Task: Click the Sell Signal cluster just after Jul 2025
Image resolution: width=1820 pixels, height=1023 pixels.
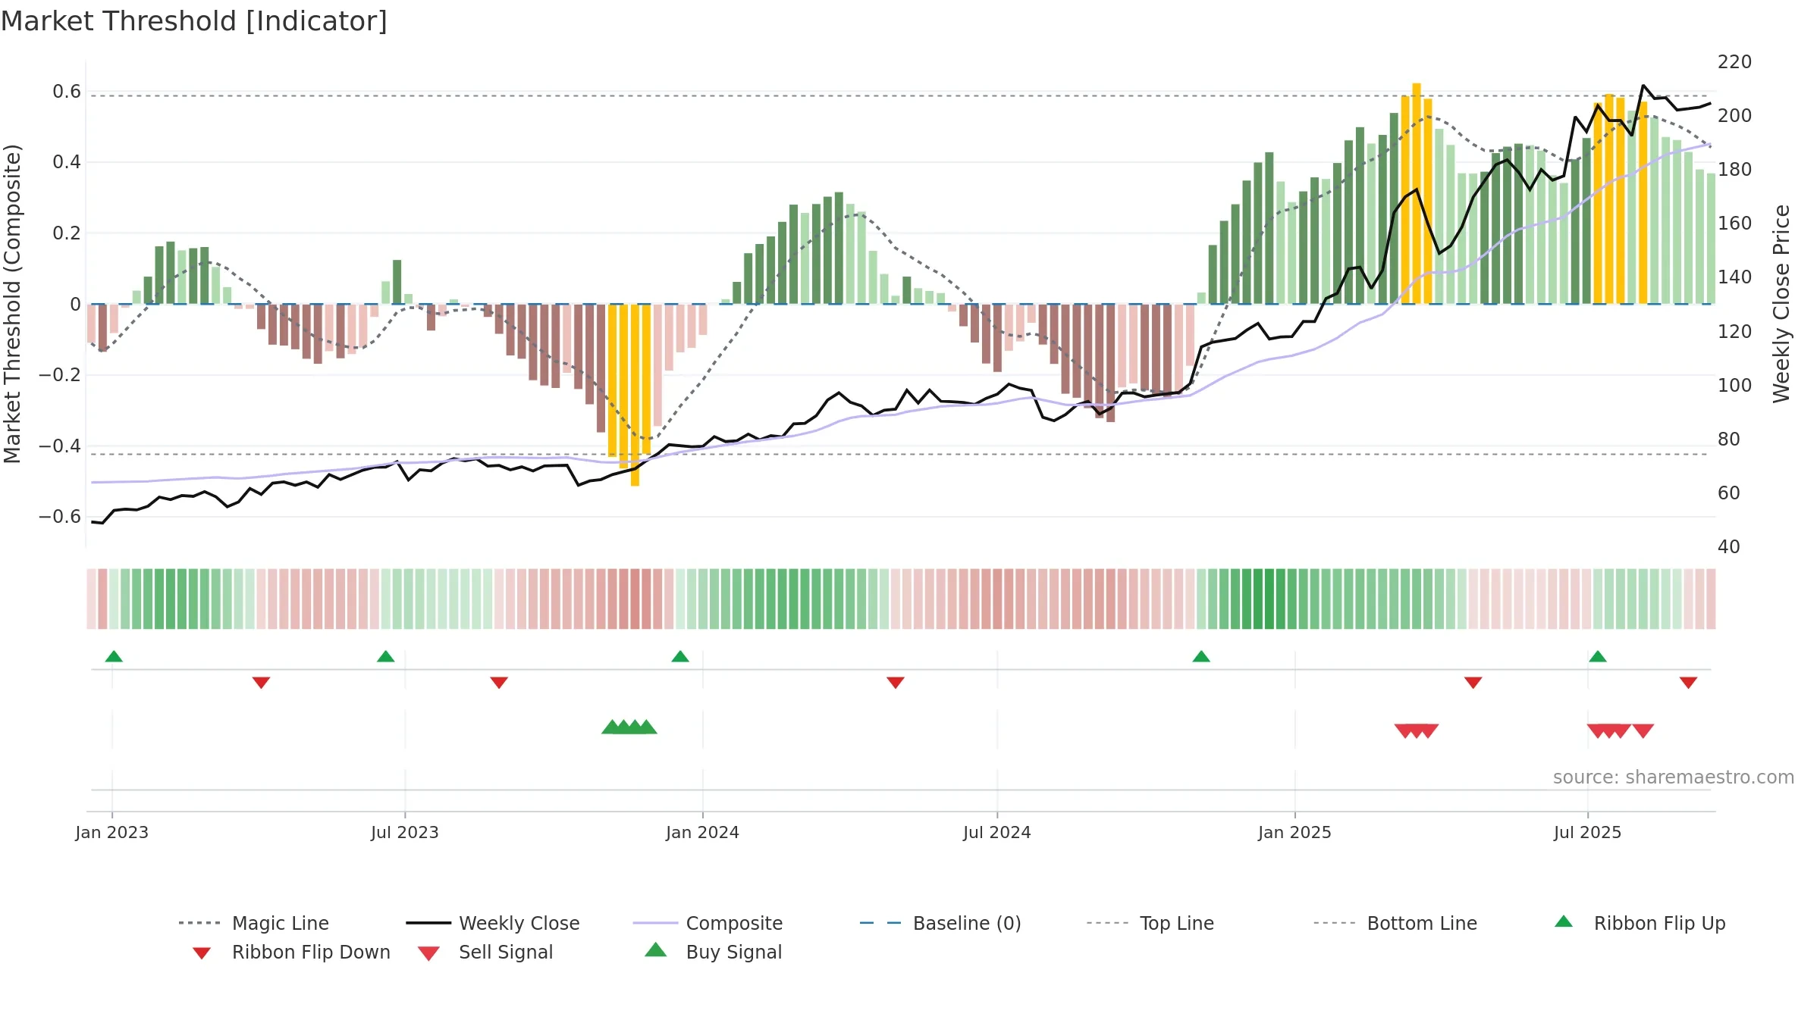Action: (x=1609, y=731)
